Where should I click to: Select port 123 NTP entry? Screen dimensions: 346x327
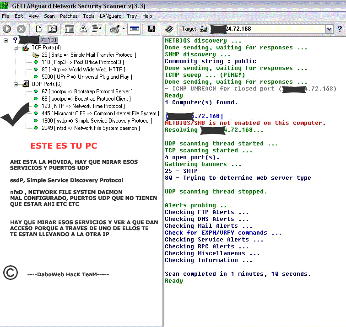point(83,106)
